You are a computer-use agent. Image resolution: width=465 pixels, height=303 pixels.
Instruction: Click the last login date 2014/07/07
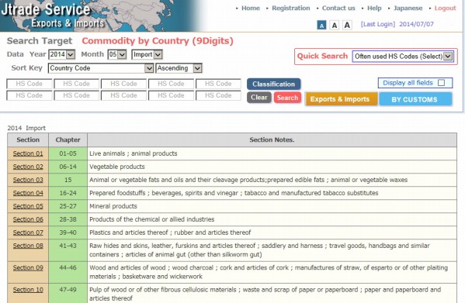coord(416,24)
